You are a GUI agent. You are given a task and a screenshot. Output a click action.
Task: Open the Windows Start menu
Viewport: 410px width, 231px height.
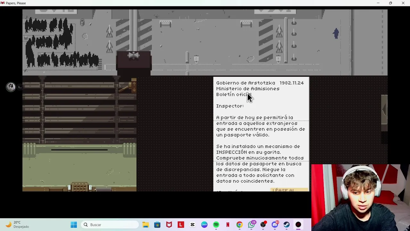coord(74,225)
